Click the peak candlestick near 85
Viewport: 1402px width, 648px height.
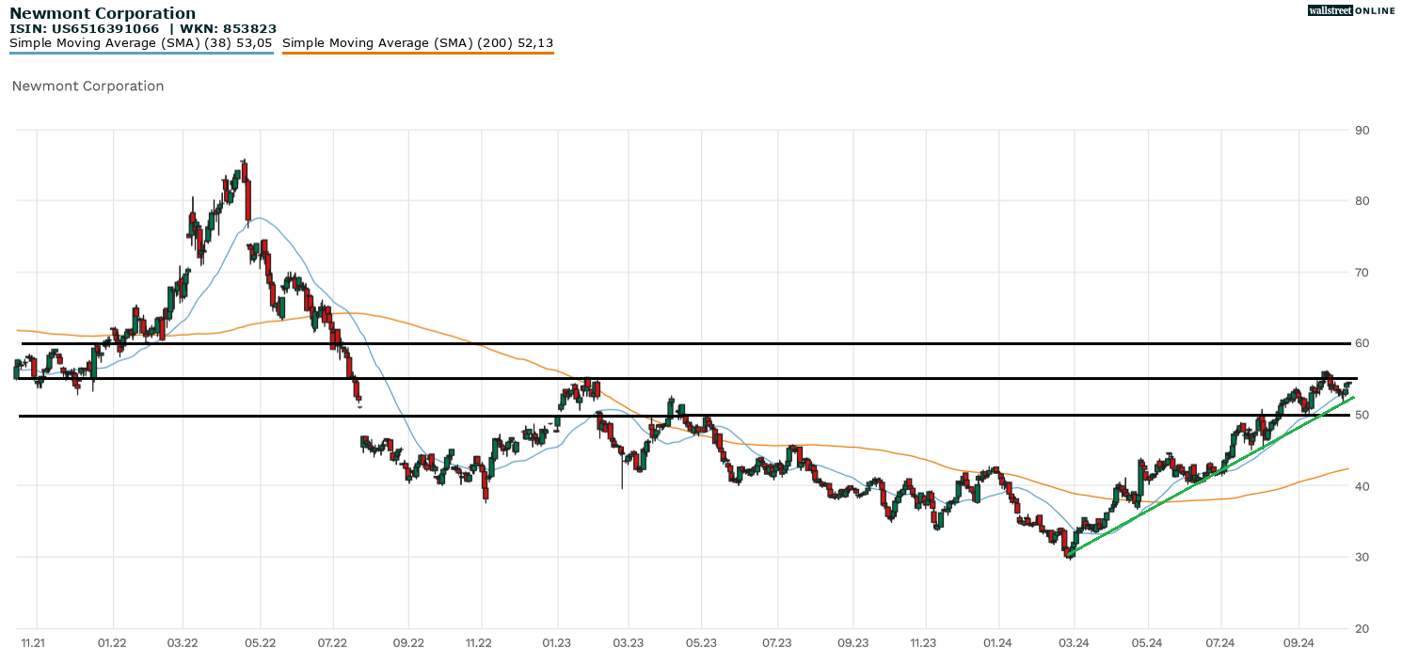[244, 174]
